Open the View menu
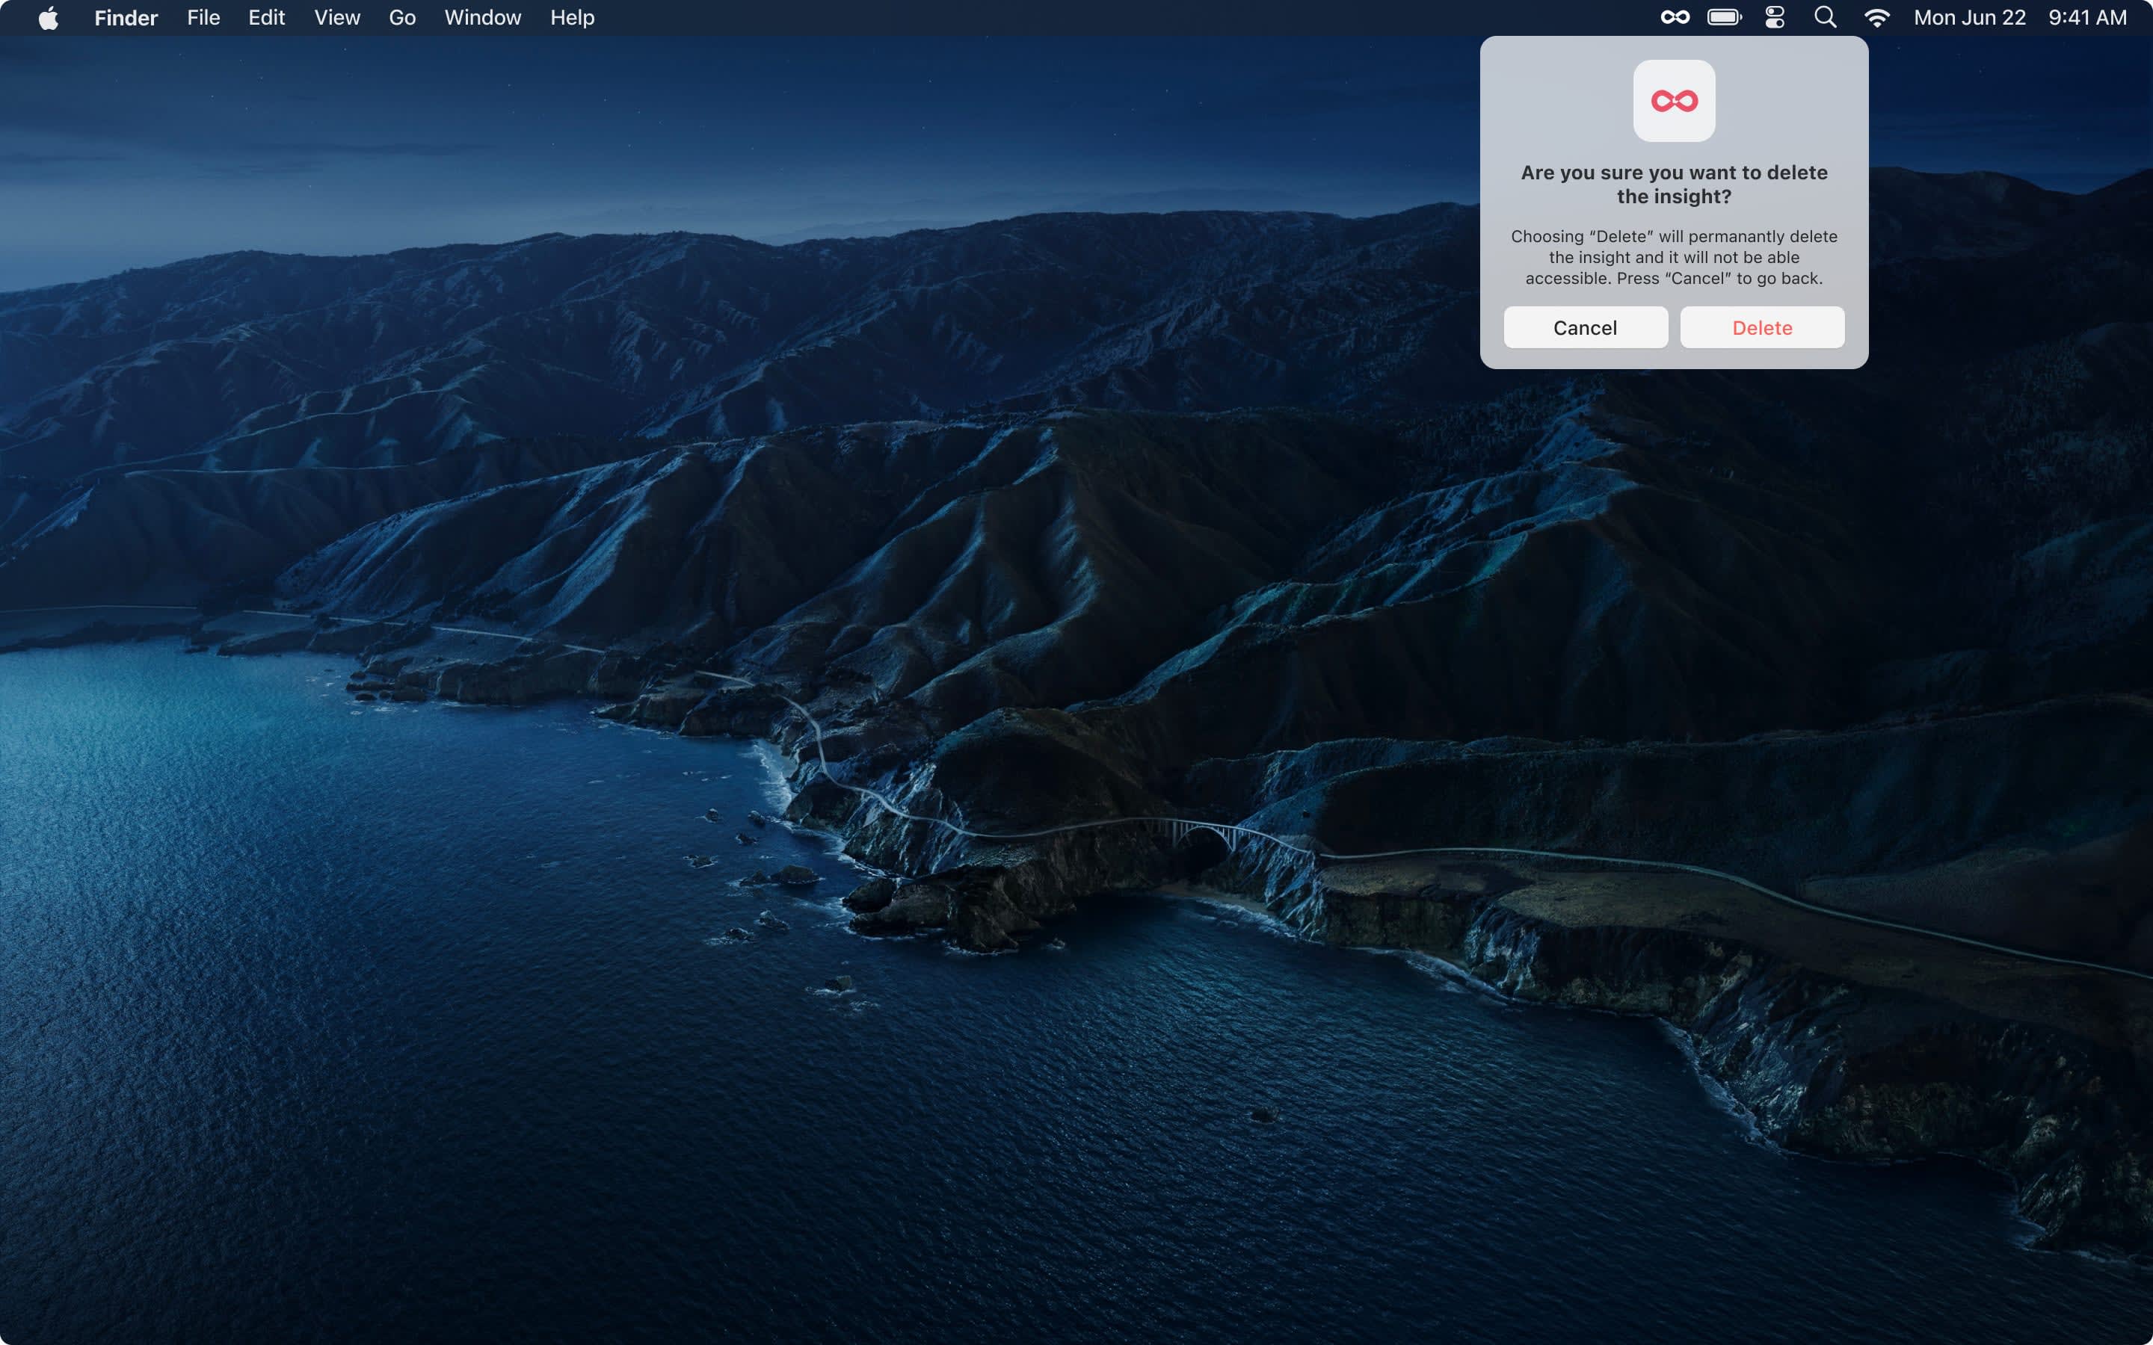 [x=337, y=18]
